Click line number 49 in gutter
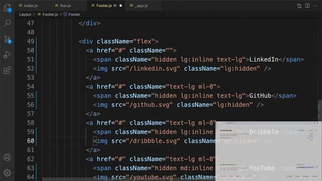 point(31,41)
